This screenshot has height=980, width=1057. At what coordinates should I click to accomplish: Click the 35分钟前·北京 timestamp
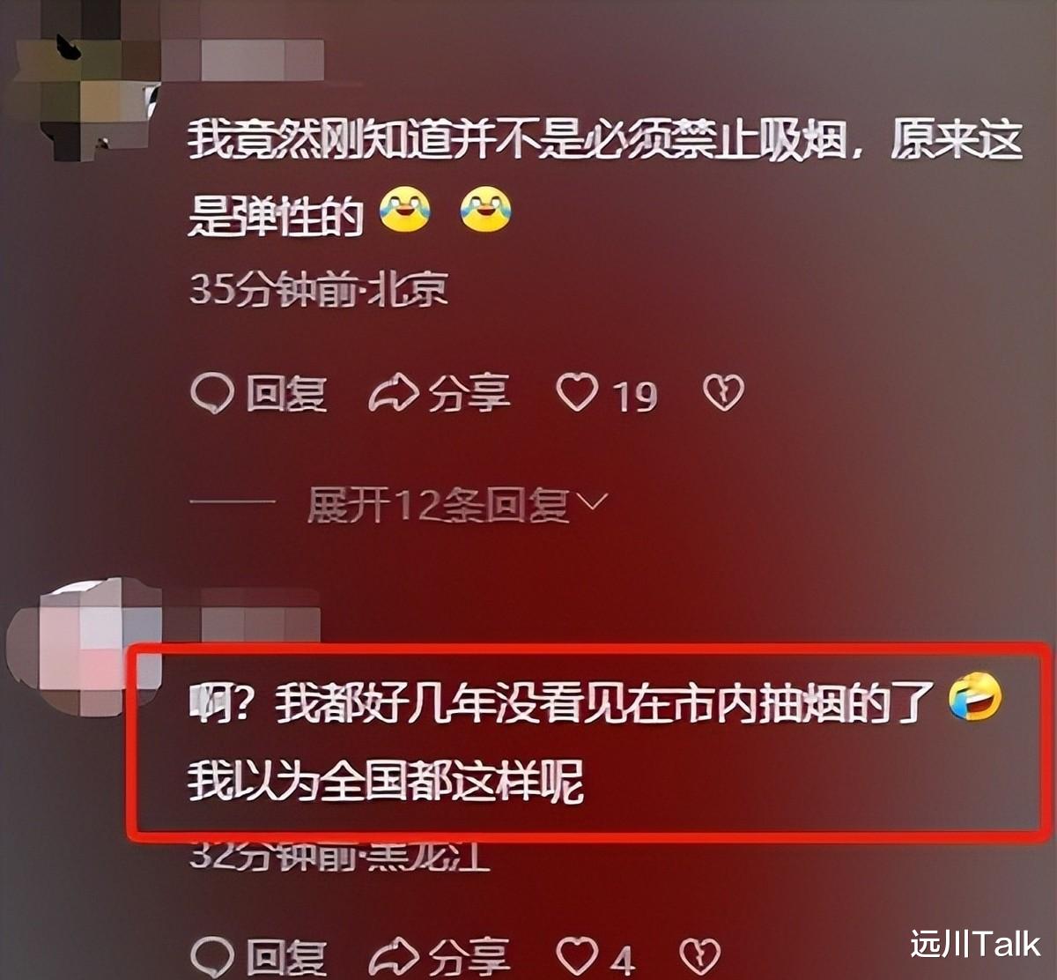point(319,289)
